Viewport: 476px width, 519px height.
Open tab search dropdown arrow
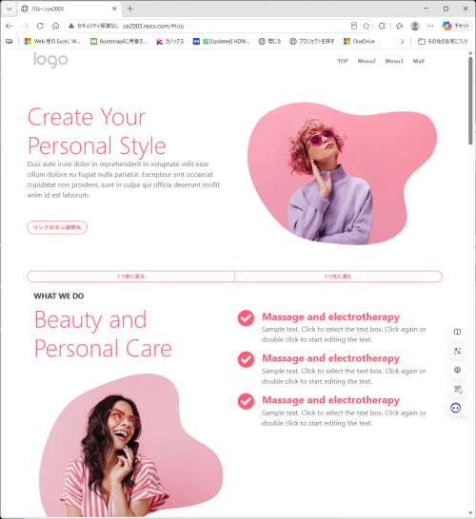[9, 9]
